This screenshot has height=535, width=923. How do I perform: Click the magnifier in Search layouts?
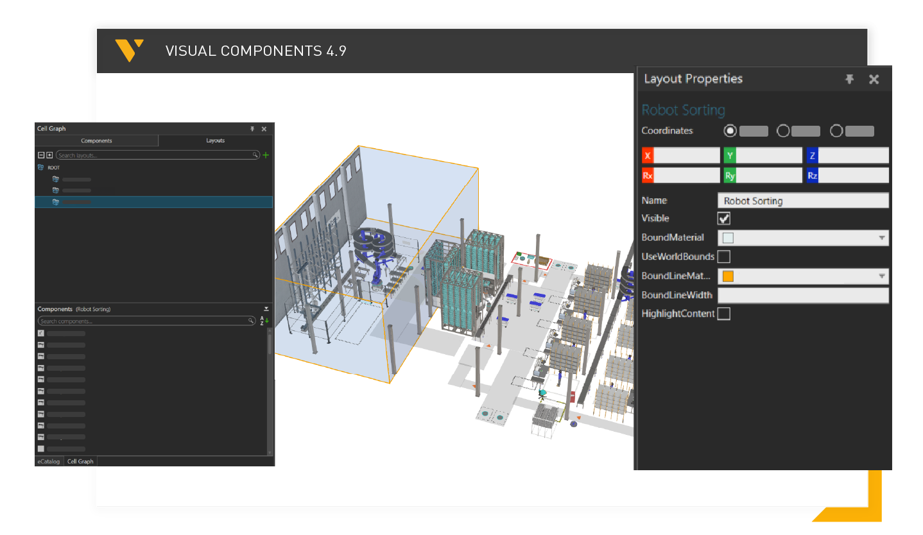pos(255,155)
